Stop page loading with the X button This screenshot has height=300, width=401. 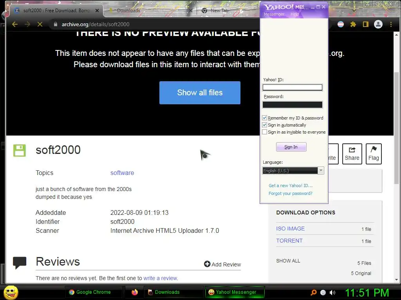(x=40, y=24)
